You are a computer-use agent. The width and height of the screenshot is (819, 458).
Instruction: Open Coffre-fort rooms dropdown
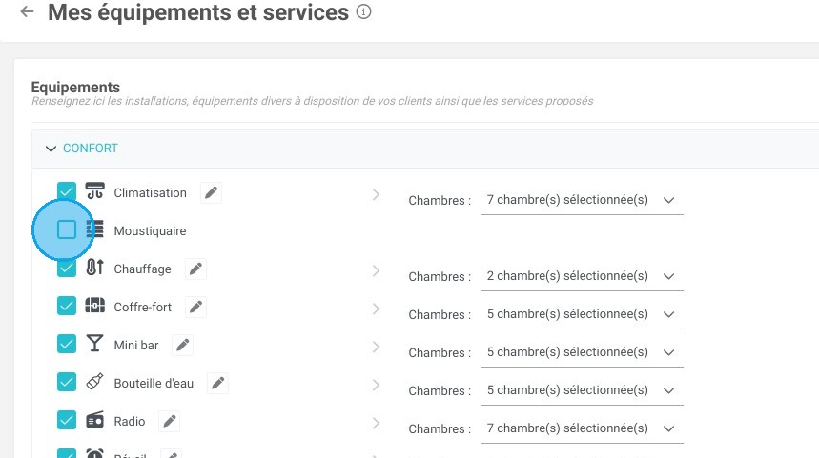click(582, 314)
